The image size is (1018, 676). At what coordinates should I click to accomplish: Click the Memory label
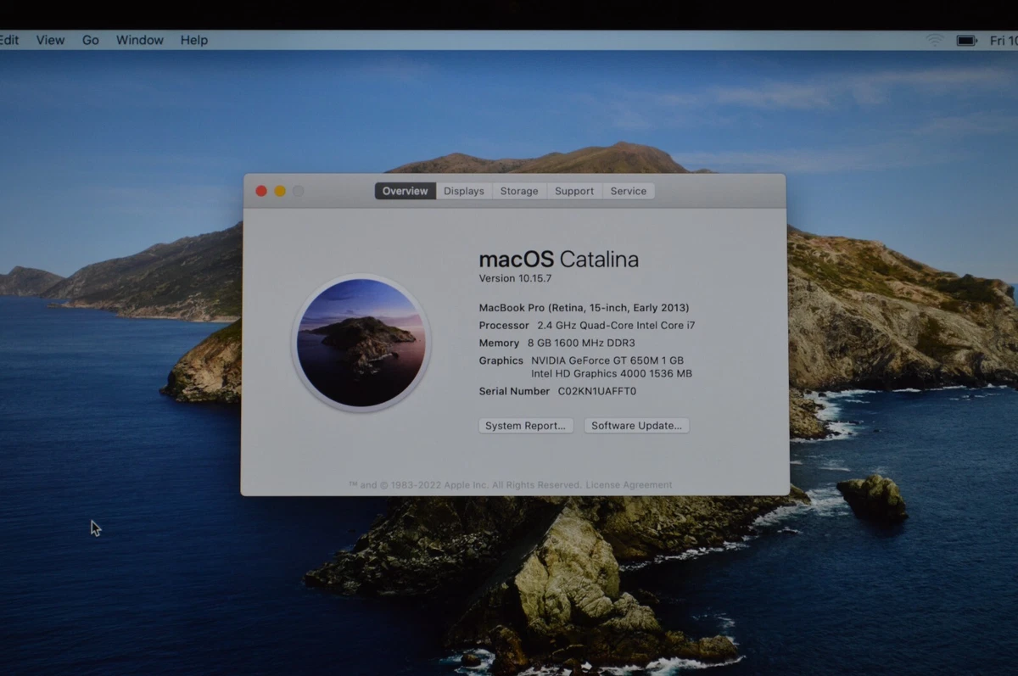[x=499, y=344]
